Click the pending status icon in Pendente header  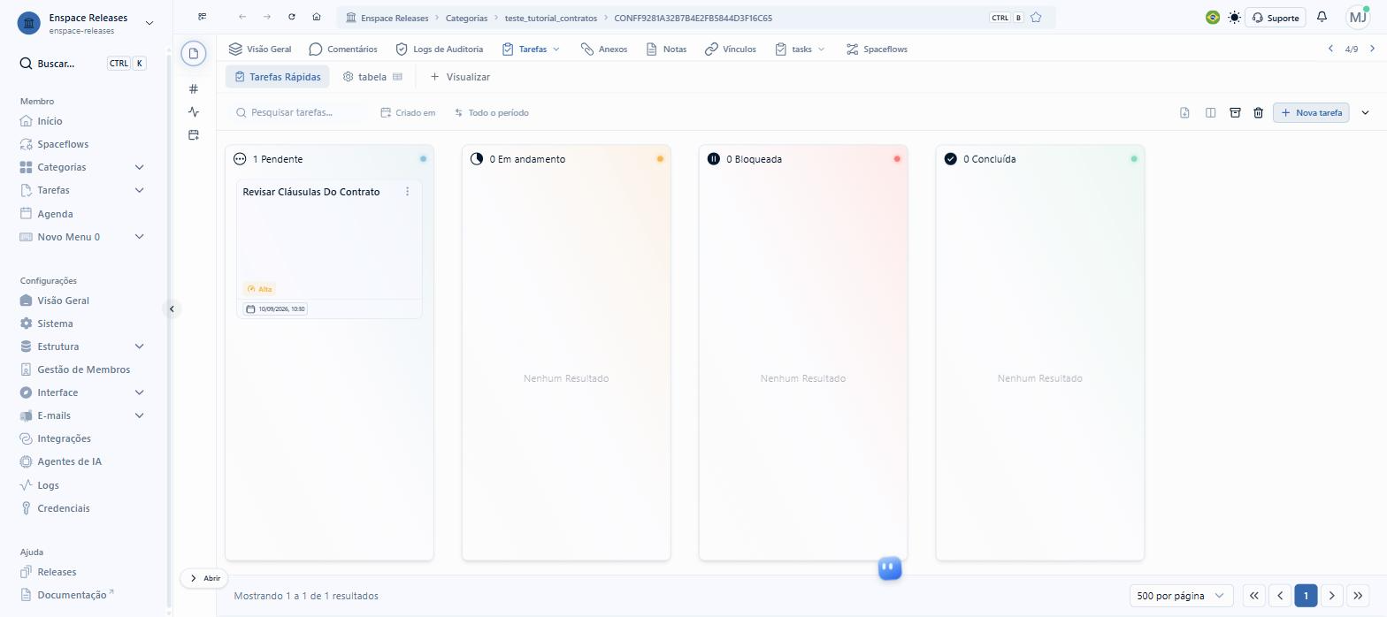click(240, 159)
